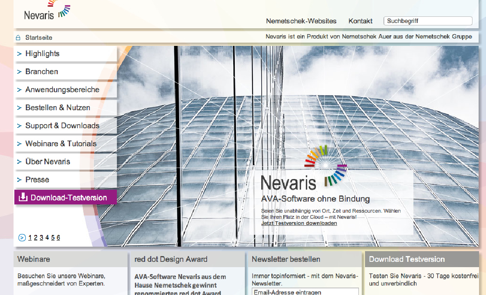Click the chevron arrow next to Presse
This screenshot has height=295, width=486.
(19, 180)
